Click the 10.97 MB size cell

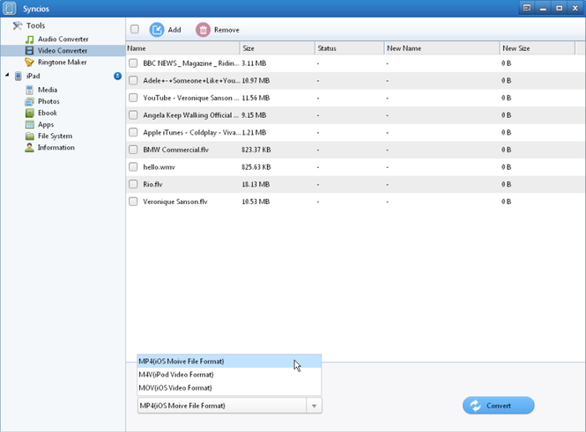pos(256,81)
